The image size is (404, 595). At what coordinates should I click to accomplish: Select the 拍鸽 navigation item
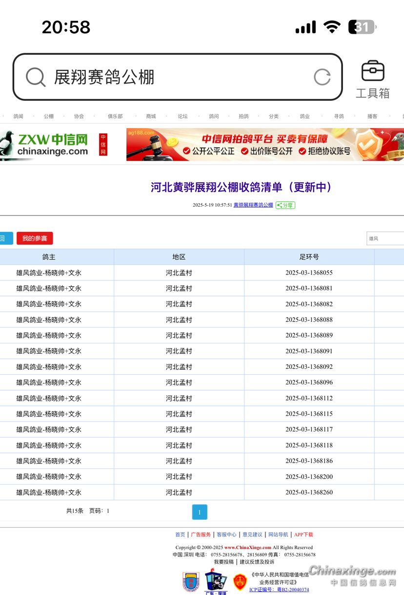[x=243, y=116]
